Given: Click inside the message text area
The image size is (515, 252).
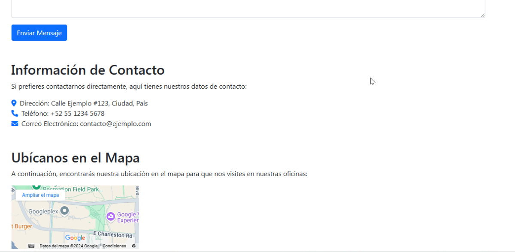Looking at the screenshot, I should [248, 9].
